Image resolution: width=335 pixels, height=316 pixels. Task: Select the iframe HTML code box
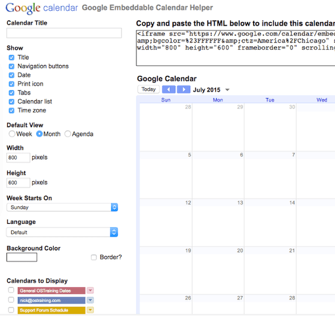[236, 48]
